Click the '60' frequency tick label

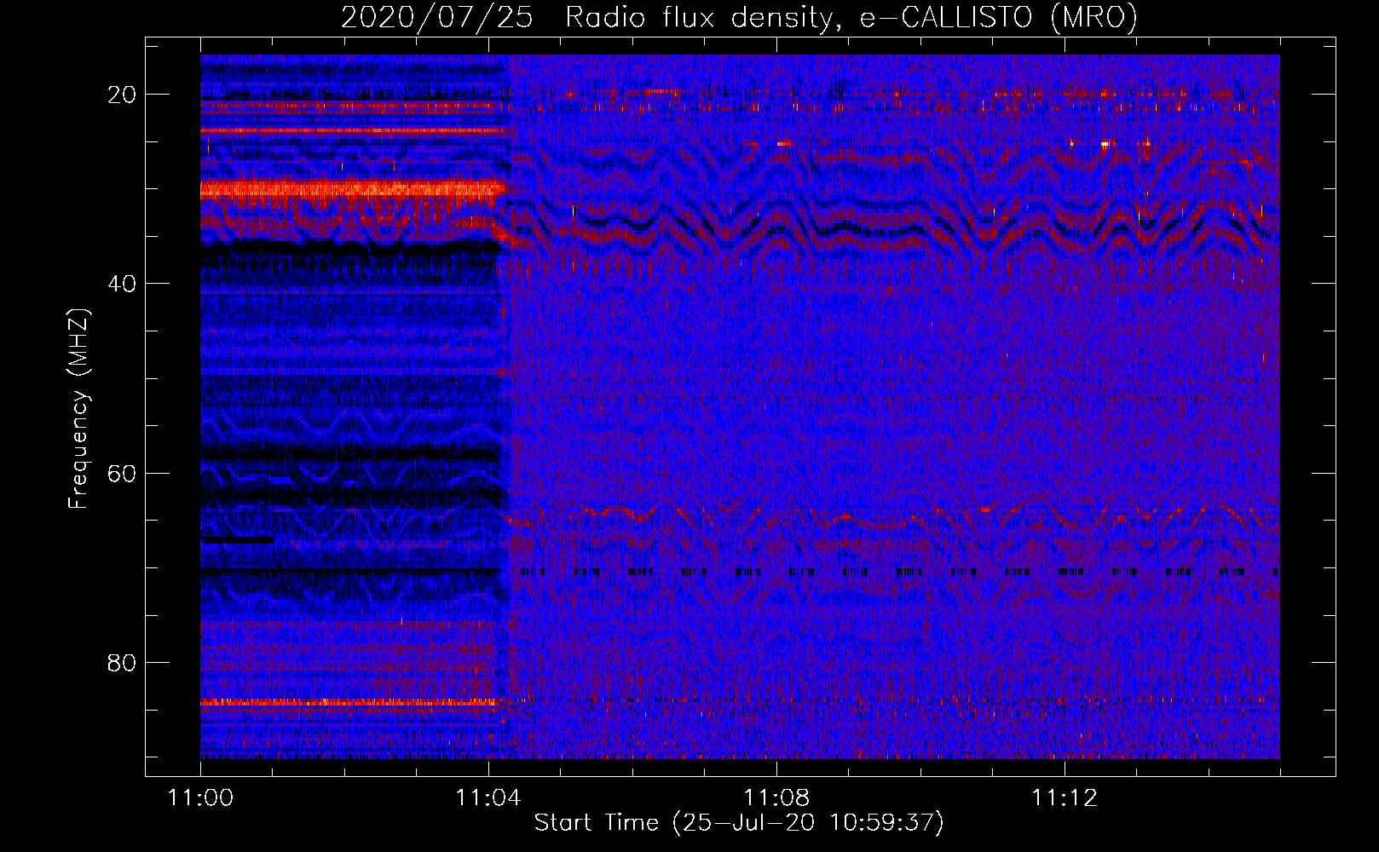(123, 474)
